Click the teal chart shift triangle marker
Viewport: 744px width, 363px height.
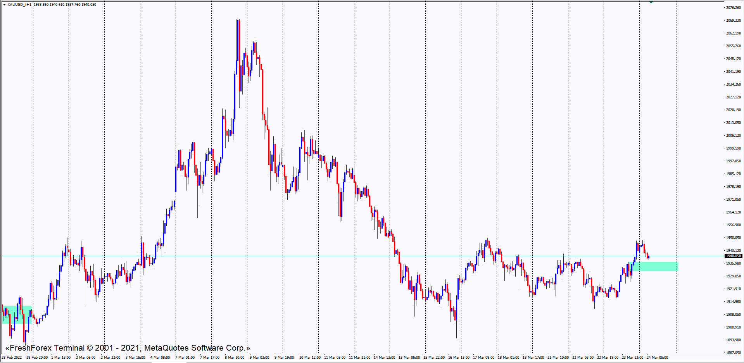651,2
